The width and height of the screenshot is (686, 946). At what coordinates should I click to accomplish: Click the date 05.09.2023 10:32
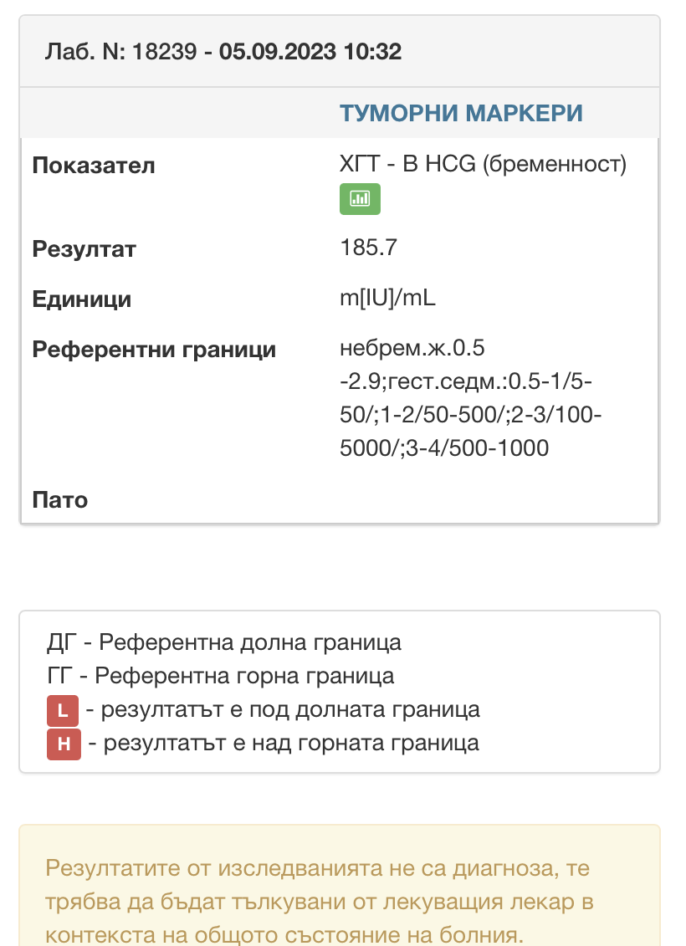tap(310, 52)
